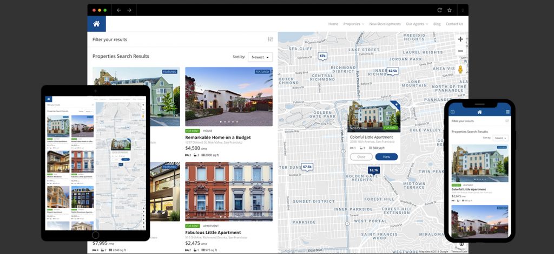Click the Properties Search Results heading
The image size is (554, 254).
coord(121,57)
